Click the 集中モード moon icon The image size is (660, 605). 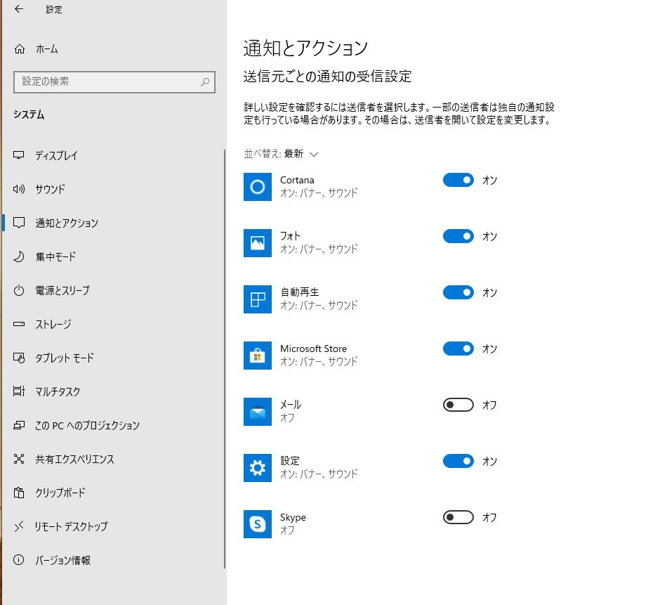[18, 256]
